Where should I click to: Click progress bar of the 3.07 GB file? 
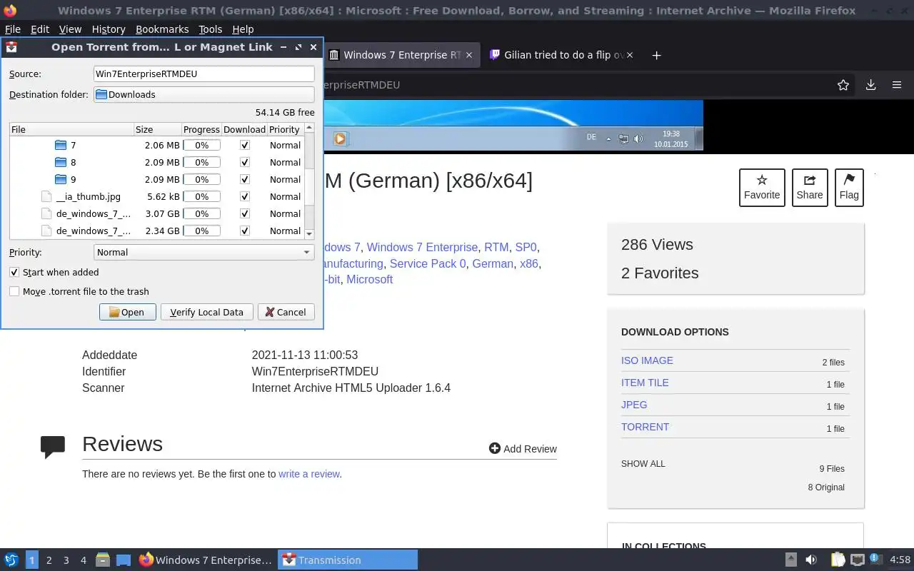click(202, 213)
